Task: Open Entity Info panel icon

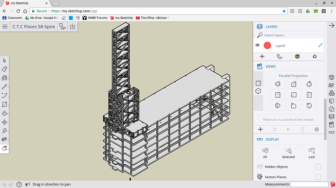Action: 332,77
